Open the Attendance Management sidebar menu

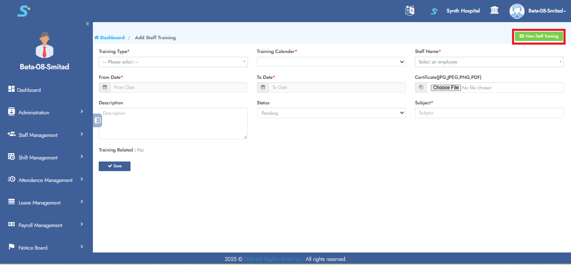click(46, 180)
